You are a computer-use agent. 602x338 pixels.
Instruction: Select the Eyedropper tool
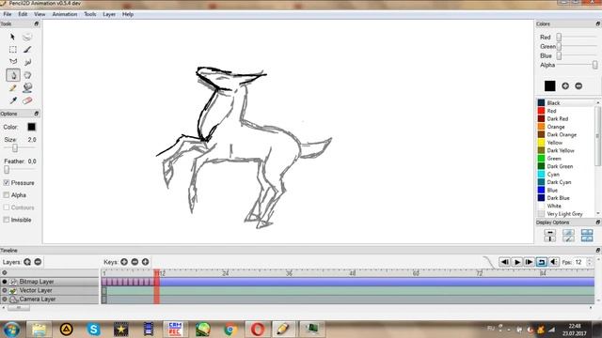[x=12, y=100]
